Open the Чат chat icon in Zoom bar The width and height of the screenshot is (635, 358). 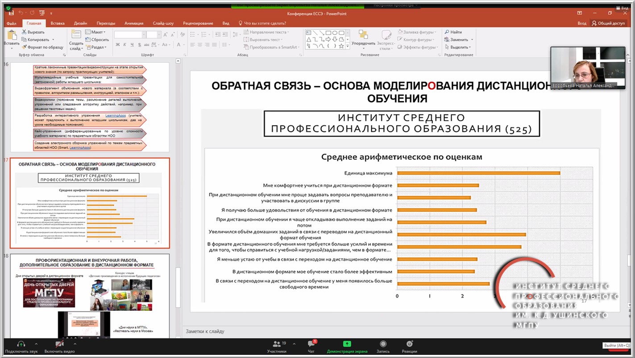coord(311,344)
